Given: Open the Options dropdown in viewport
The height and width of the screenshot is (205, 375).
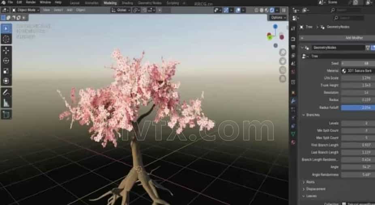Looking at the screenshot, I should point(278,18).
